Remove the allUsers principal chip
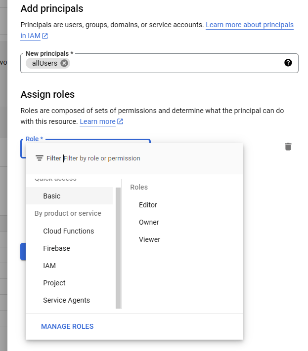Screen dimensions: 308x351 tap(64, 63)
